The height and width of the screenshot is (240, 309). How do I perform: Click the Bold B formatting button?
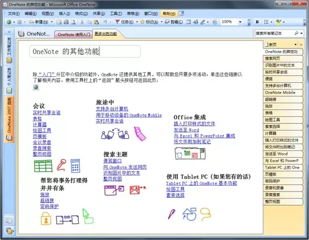257,22
